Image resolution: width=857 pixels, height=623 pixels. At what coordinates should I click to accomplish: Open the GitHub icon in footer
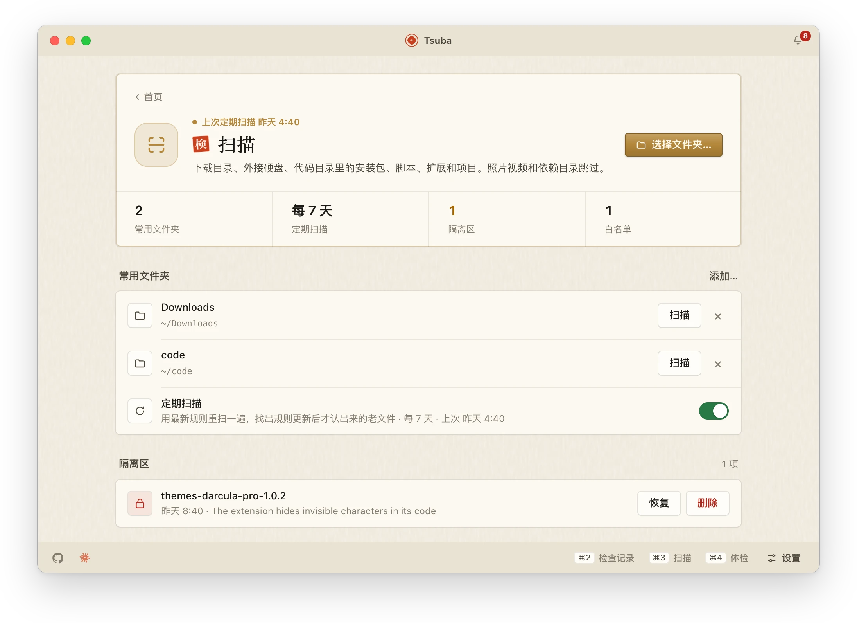[x=58, y=558]
